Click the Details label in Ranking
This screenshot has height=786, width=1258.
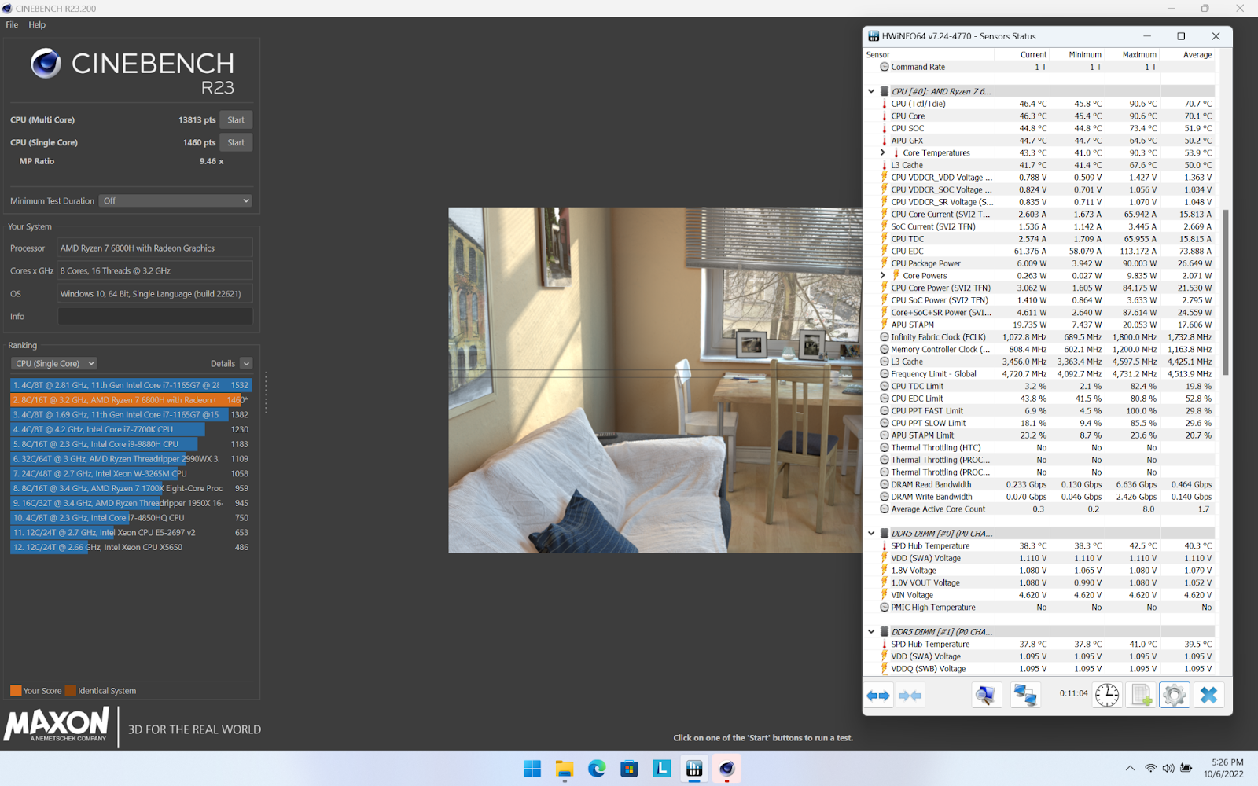coord(223,363)
